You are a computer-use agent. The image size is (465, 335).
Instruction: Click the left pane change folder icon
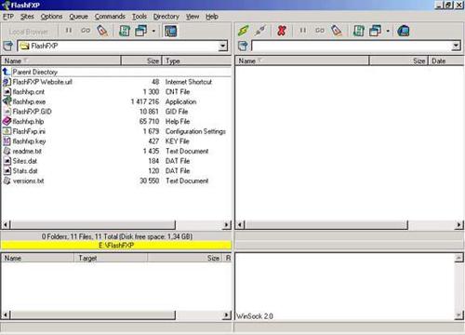pyautogui.click(x=8, y=47)
